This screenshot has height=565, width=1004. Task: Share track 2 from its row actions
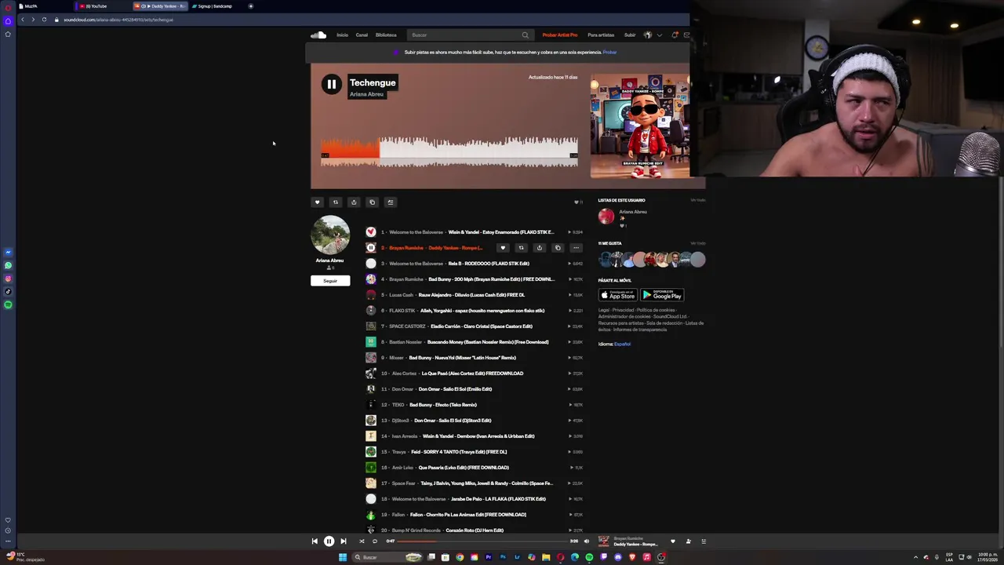[539, 248]
